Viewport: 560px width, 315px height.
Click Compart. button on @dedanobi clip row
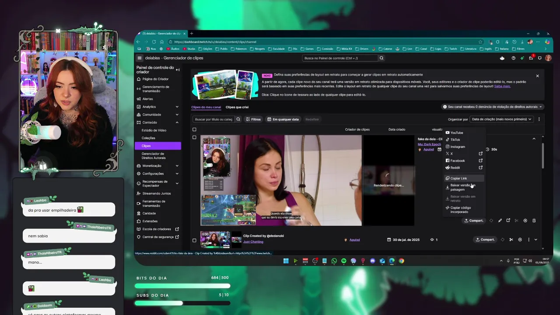point(485,240)
